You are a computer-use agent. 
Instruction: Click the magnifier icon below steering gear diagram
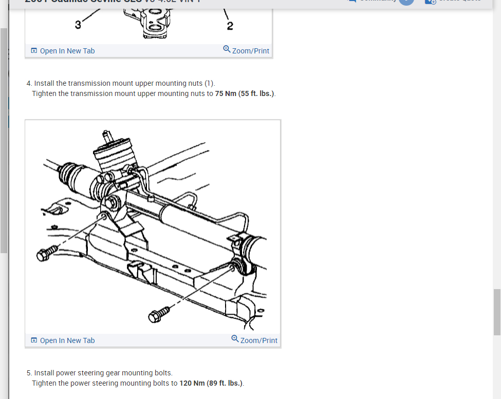(235, 339)
